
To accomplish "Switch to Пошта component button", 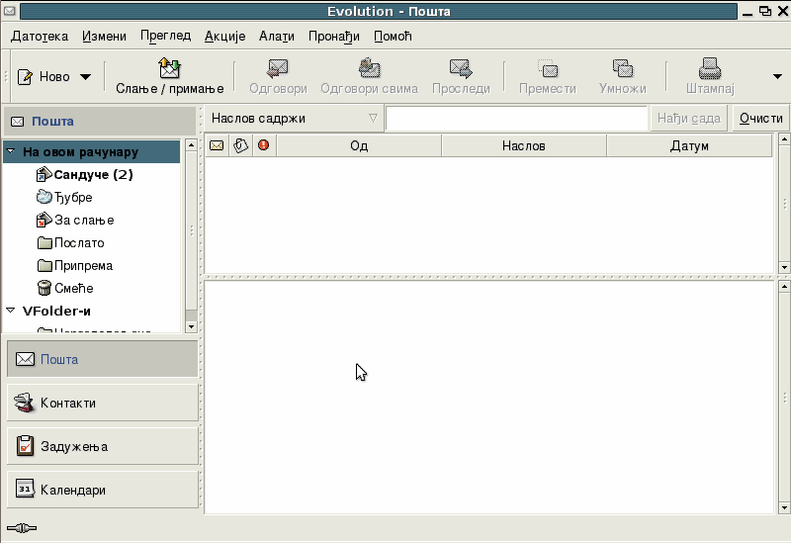I will [x=103, y=359].
